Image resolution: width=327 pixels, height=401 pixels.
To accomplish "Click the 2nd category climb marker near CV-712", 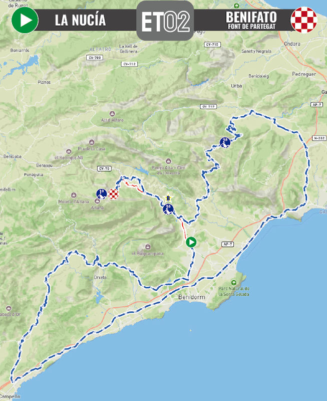I will tap(225, 142).
